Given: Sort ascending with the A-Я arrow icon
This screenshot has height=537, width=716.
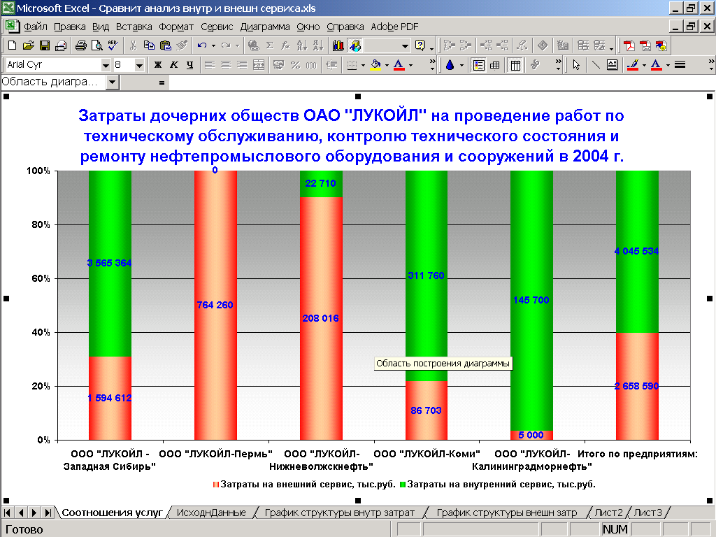Looking at the screenshot, I should click(302, 45).
